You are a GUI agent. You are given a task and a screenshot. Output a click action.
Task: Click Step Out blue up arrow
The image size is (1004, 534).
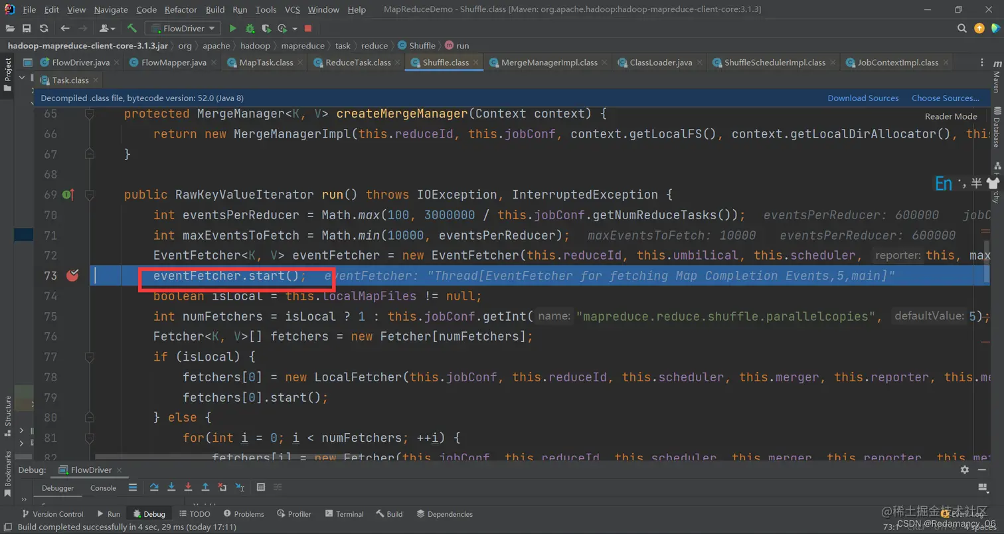[x=206, y=488]
